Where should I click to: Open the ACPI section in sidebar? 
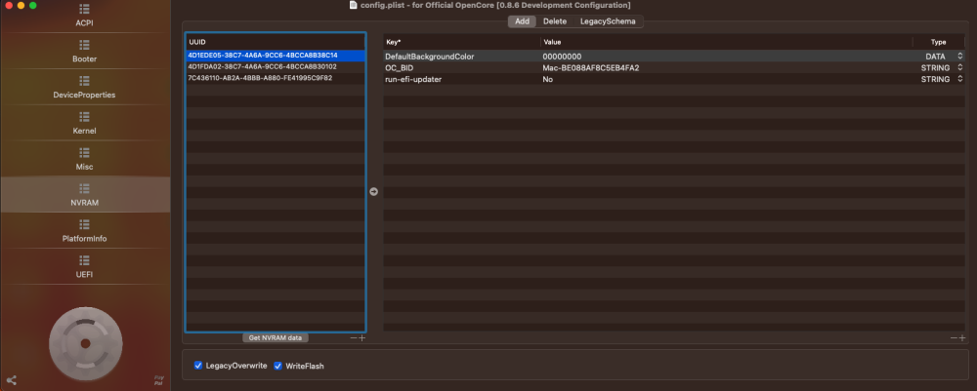pyautogui.click(x=85, y=17)
